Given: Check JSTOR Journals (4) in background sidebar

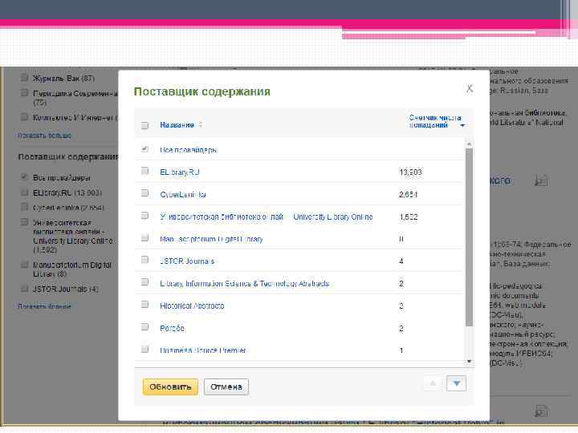Looking at the screenshot, I should click(x=24, y=289).
